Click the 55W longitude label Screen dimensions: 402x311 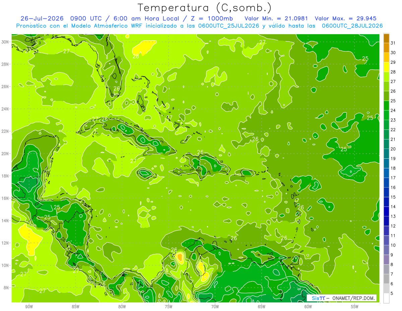tap(354, 307)
